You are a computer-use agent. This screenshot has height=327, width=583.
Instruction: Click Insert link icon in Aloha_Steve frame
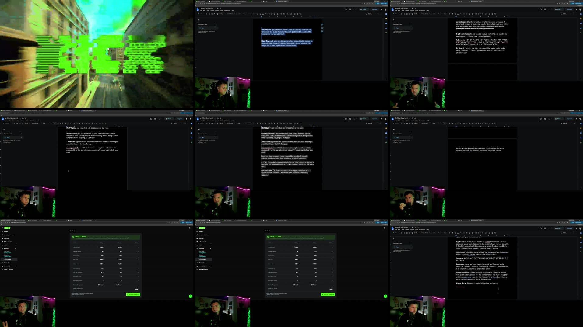click(464, 233)
